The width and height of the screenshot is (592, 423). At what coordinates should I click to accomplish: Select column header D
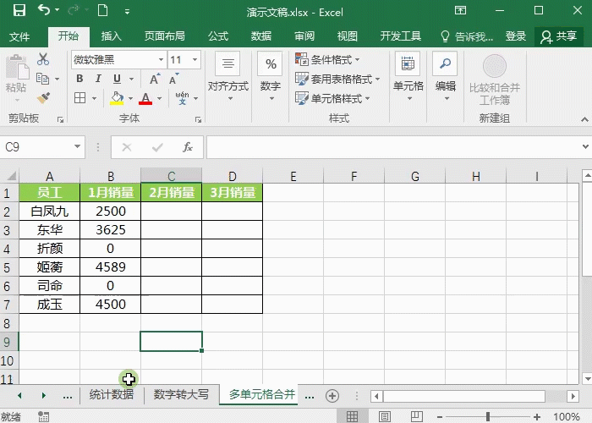[233, 176]
